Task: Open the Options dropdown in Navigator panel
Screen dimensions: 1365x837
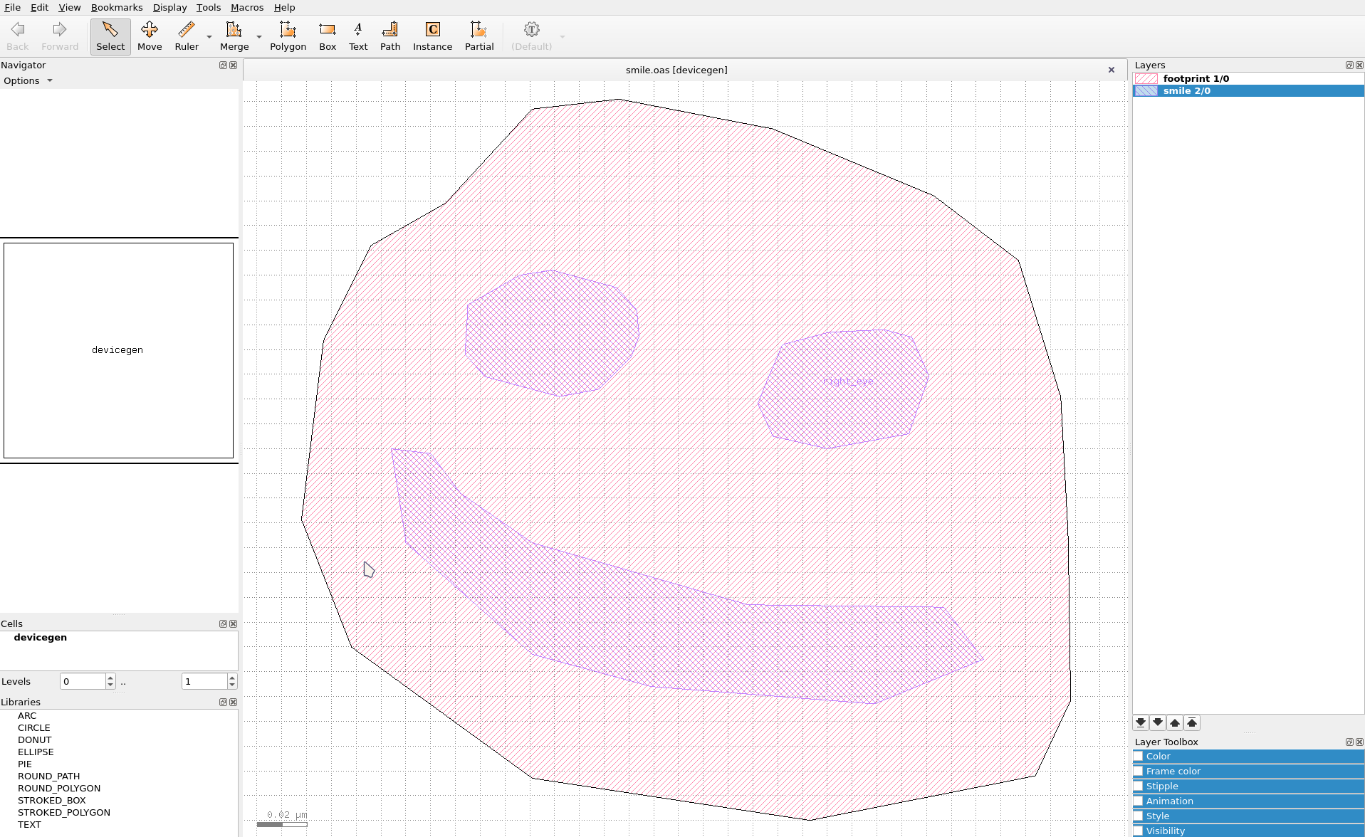Action: pos(28,80)
